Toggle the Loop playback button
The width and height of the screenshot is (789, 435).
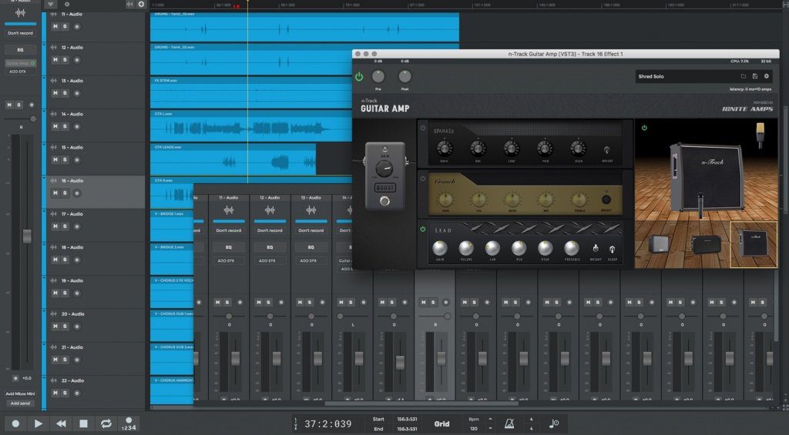click(106, 423)
